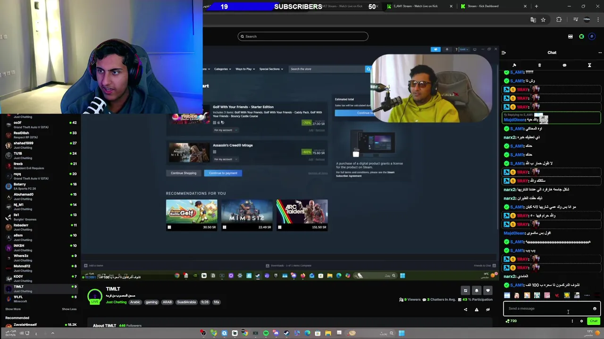Open Abuhamad0 channel in the sidebar
The width and height of the screenshot is (604, 339).
point(40,196)
